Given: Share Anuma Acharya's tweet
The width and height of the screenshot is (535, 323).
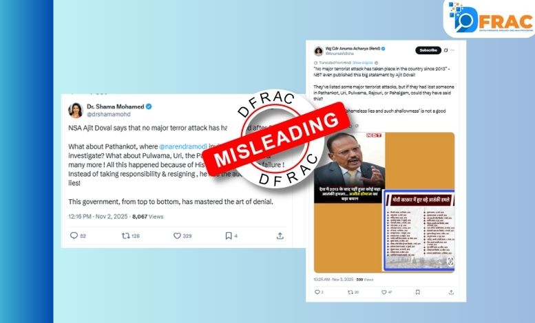Looking at the screenshot, I should pos(451,292).
